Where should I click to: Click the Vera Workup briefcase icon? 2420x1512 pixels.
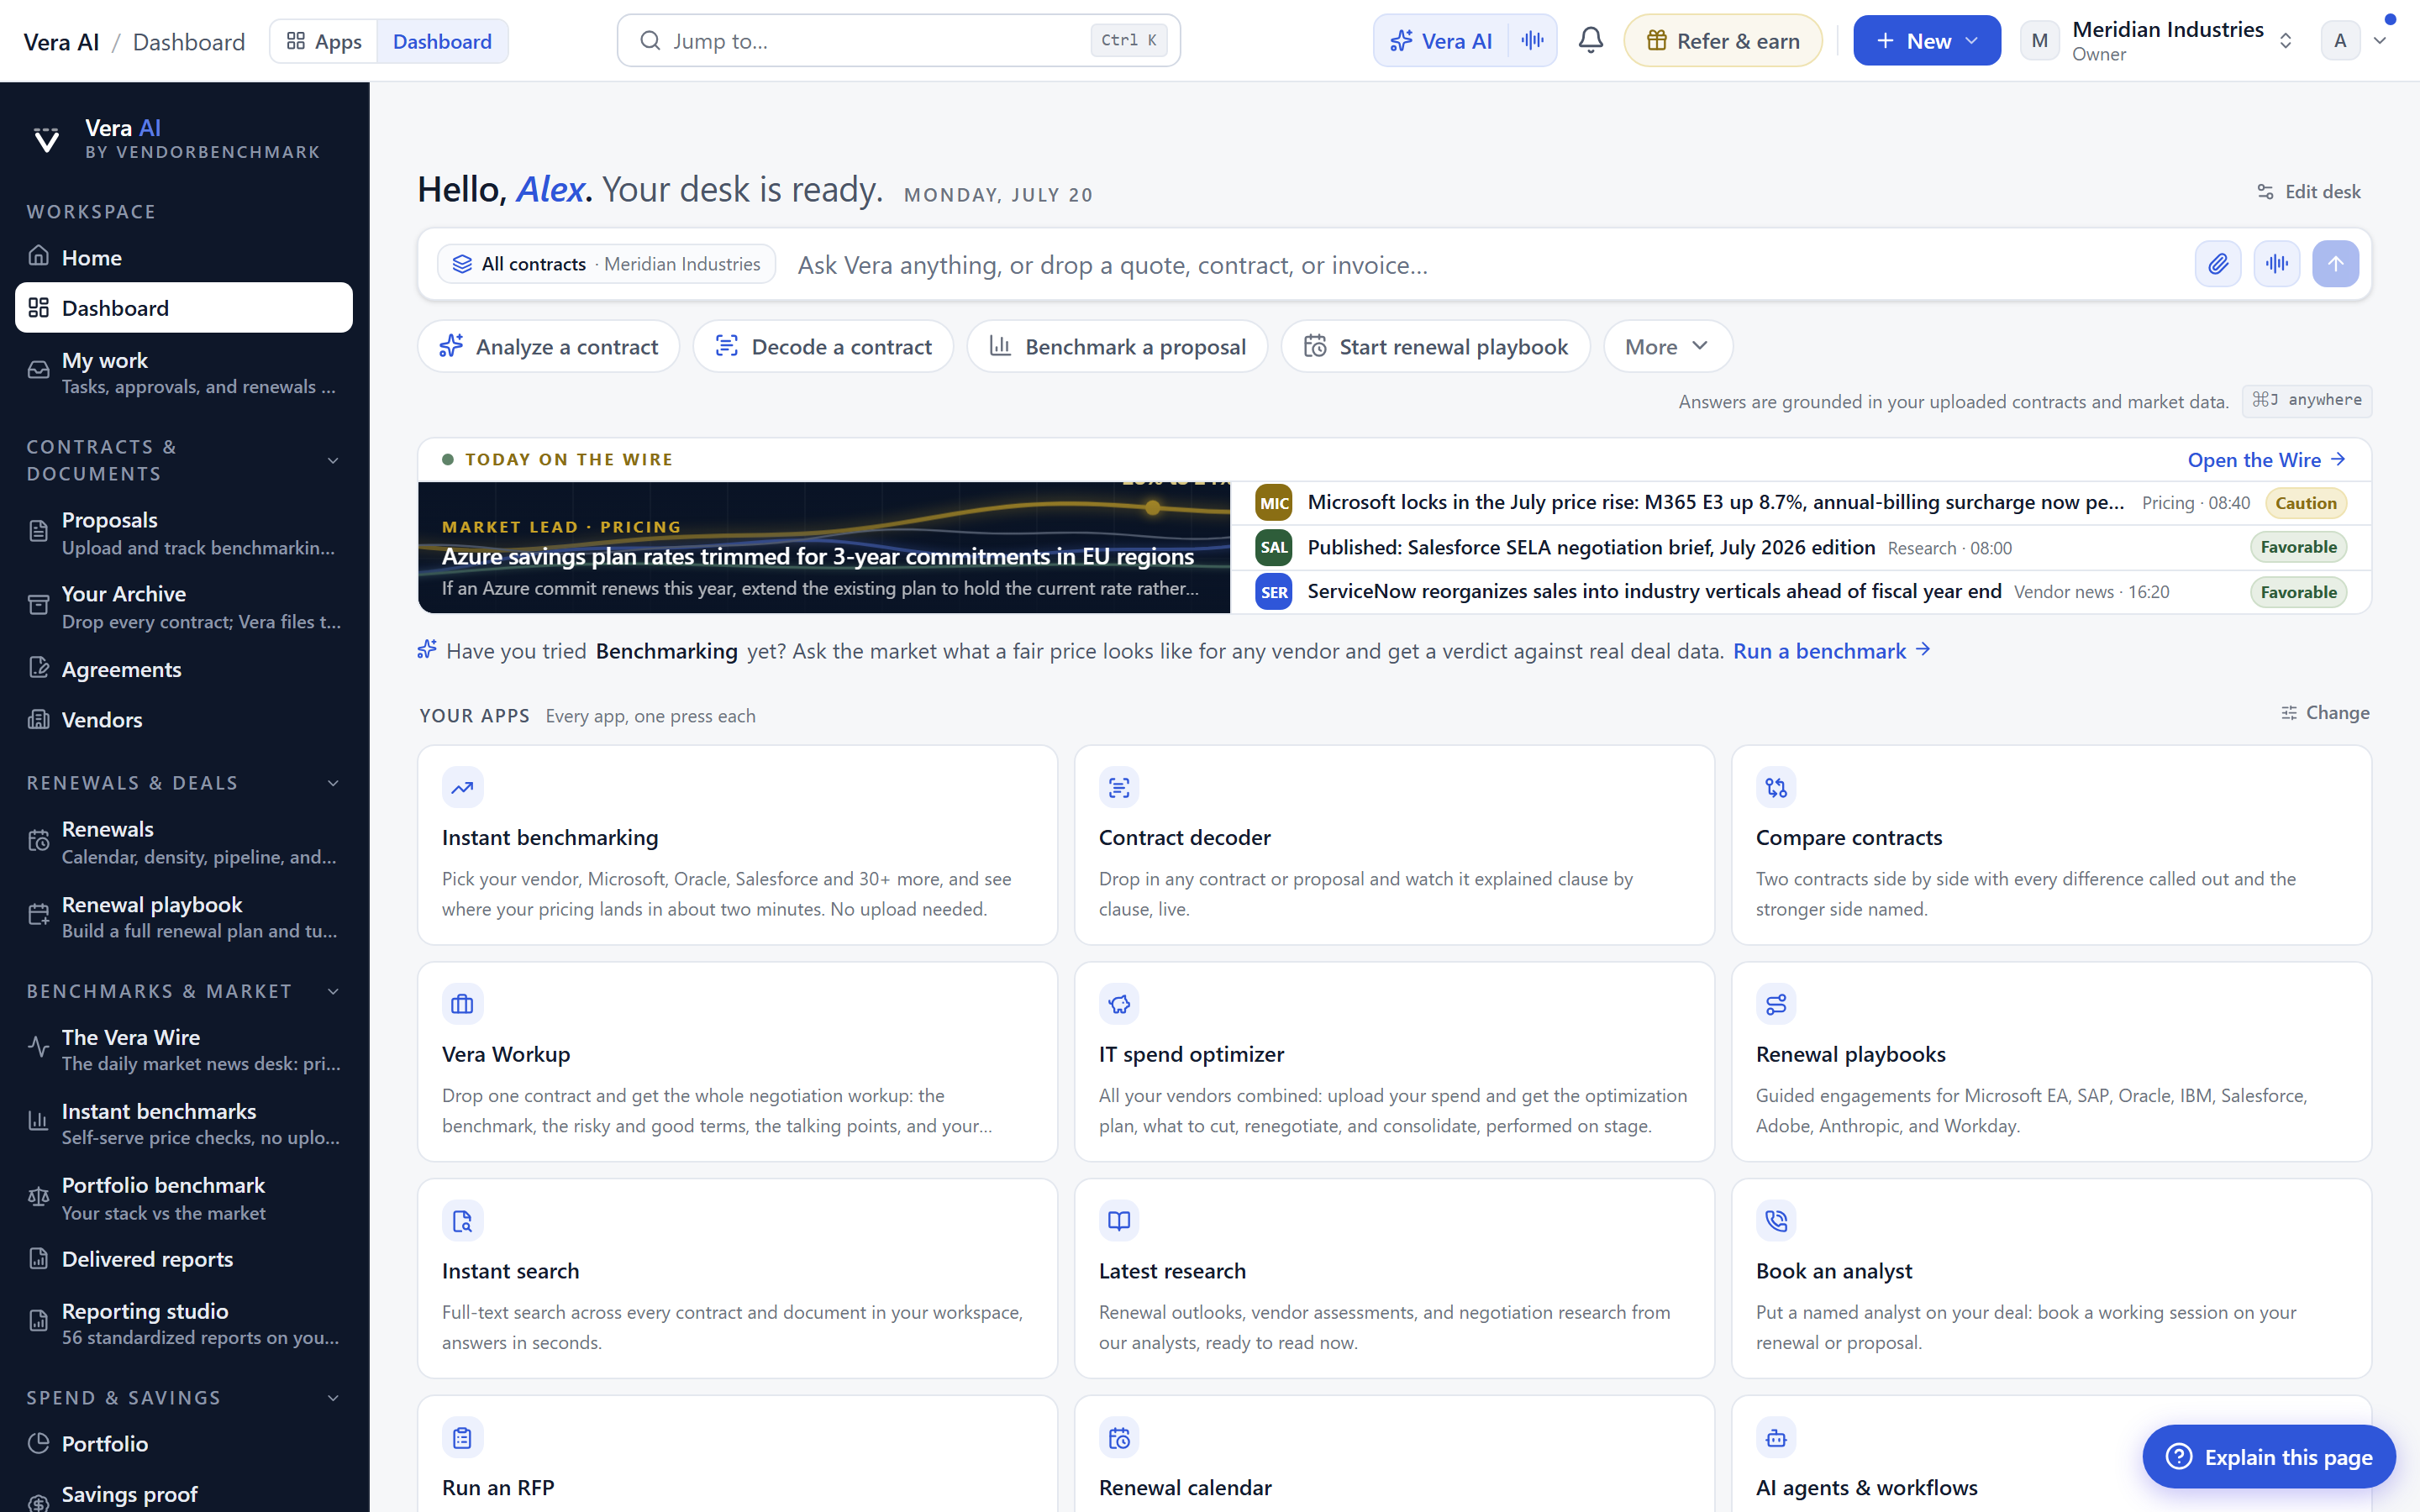click(x=462, y=1004)
